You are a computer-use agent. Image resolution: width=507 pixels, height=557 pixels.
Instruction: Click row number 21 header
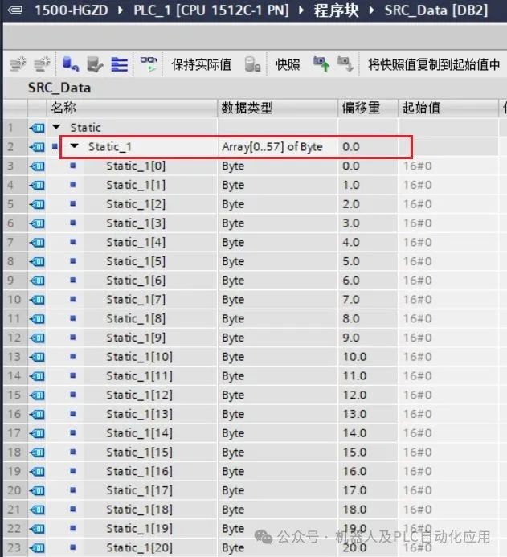[x=14, y=510]
